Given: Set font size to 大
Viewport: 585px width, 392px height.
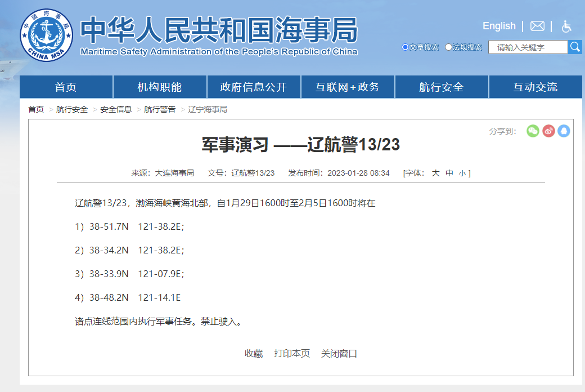Looking at the screenshot, I should coord(435,173).
